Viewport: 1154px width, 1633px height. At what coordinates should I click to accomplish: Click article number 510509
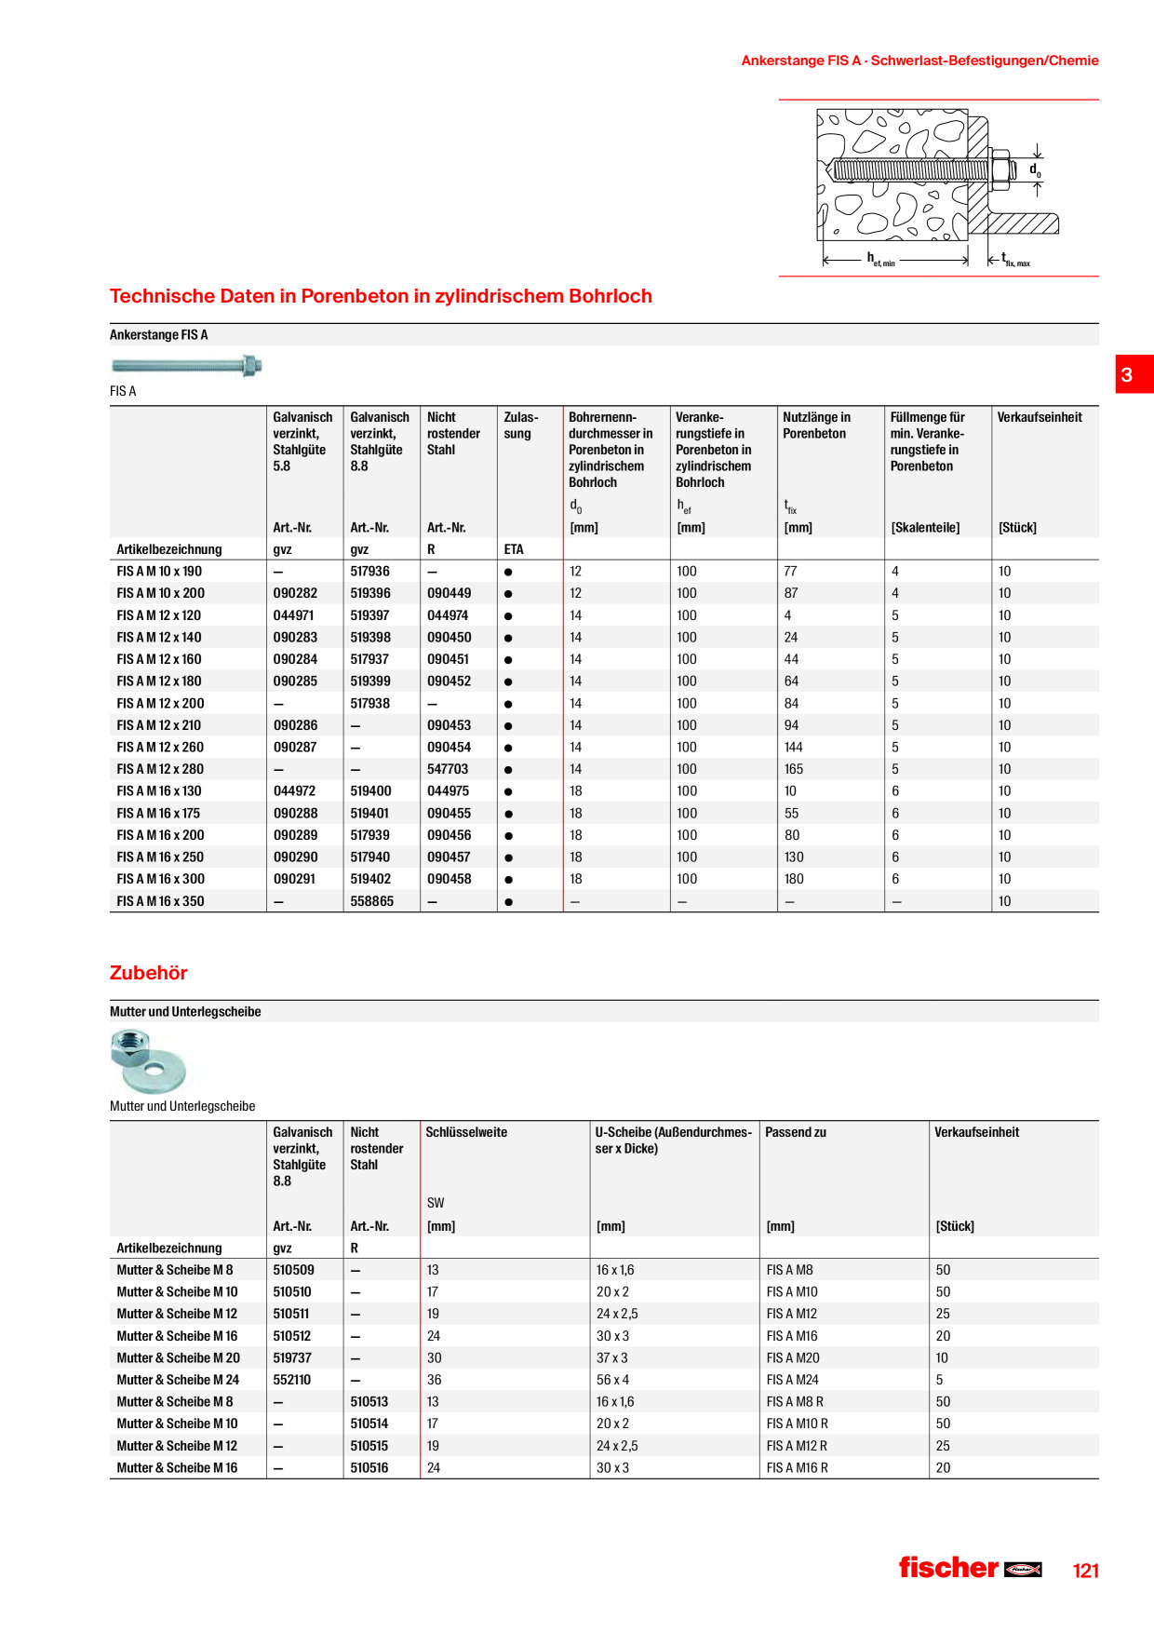(293, 1270)
